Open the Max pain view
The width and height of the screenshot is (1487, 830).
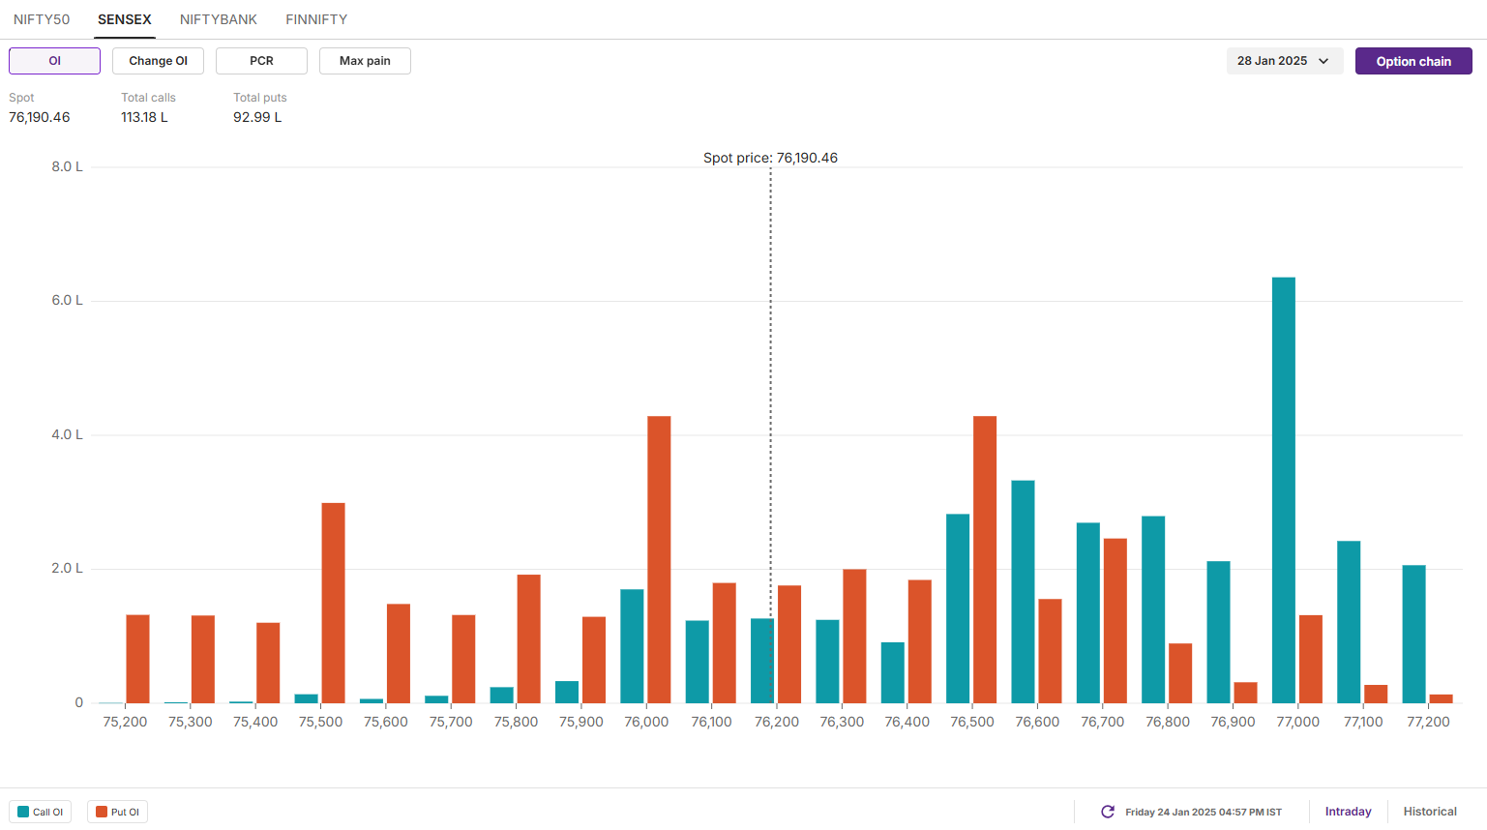tap(365, 61)
